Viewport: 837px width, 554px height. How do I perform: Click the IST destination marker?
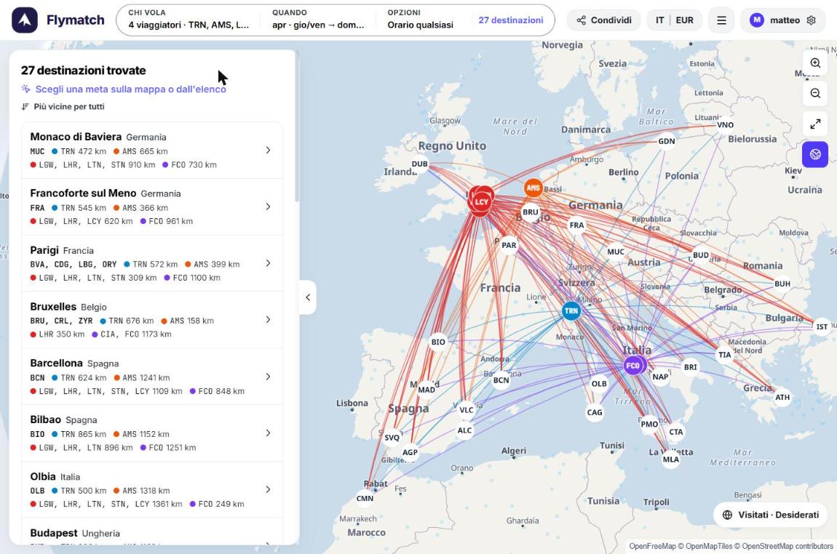[822, 327]
